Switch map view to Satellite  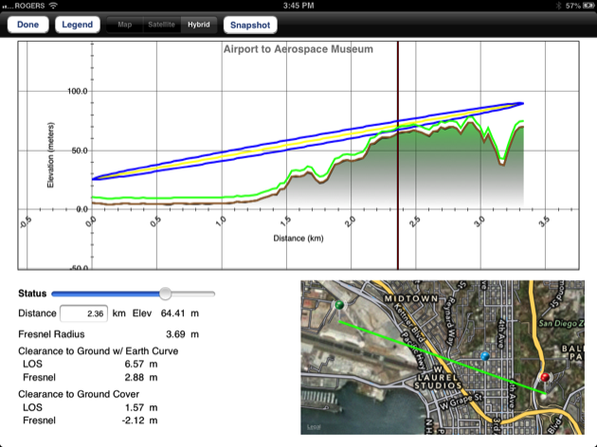point(160,25)
